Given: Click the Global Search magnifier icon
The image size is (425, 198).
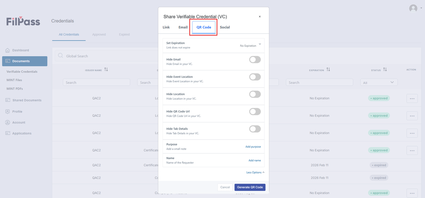Looking at the screenshot, I should 61,56.
